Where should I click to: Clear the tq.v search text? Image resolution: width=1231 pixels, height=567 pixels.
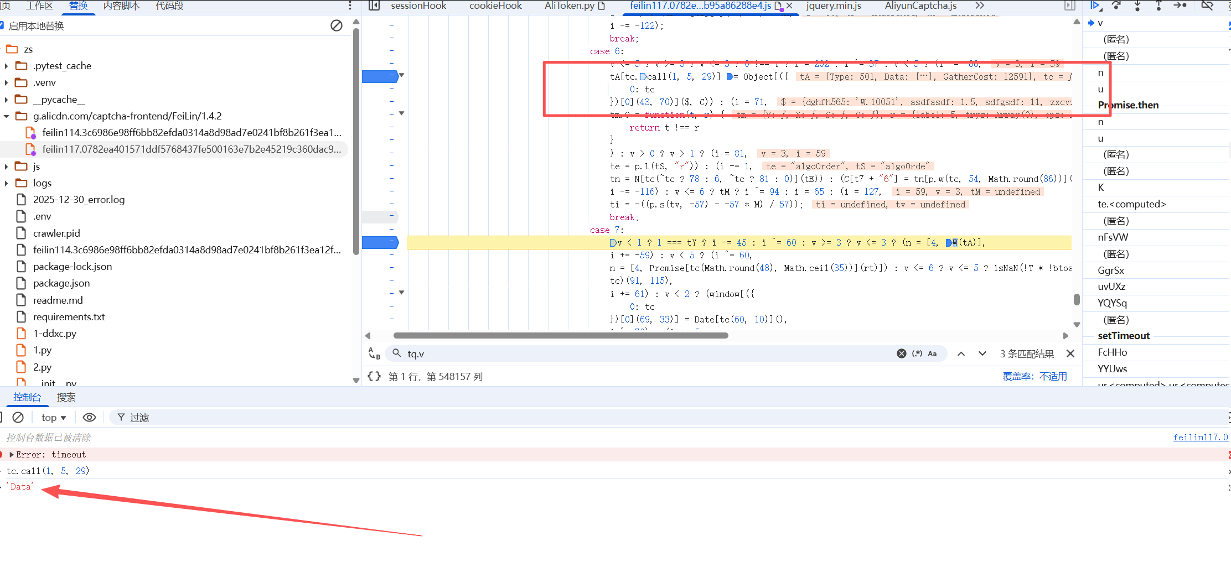coord(902,353)
